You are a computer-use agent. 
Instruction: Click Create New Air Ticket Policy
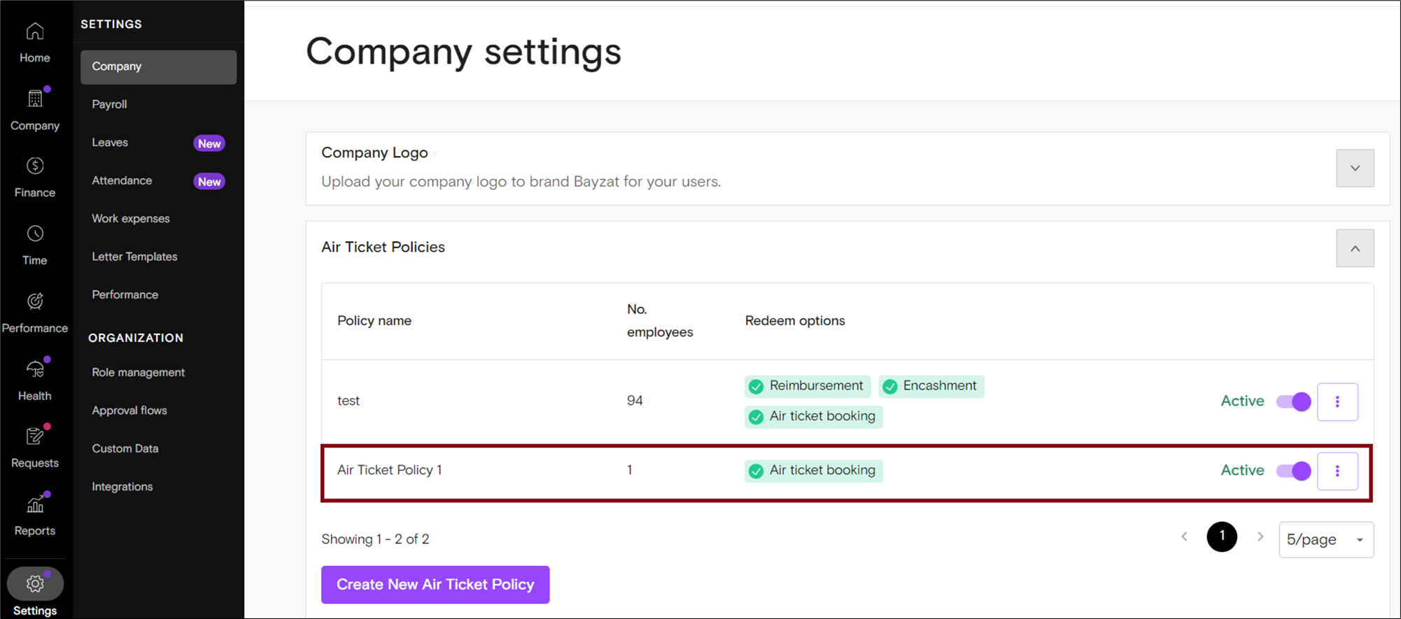pyautogui.click(x=435, y=585)
